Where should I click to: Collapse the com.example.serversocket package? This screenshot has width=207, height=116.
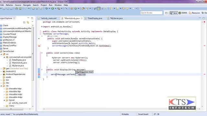pos(4,57)
